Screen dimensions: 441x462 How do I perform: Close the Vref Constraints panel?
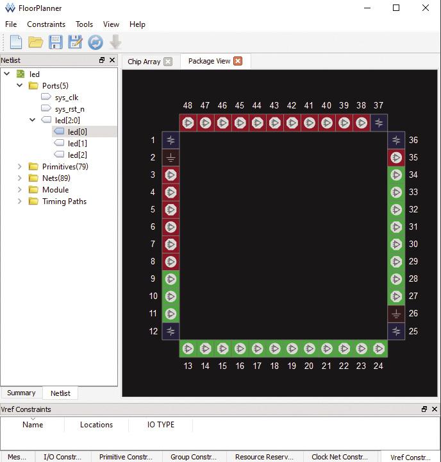[435, 409]
